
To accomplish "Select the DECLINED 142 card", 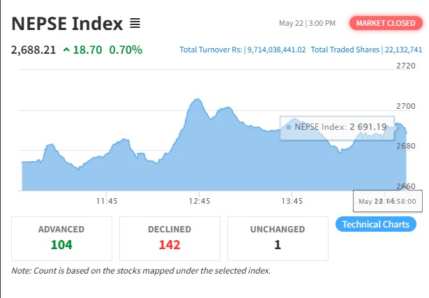I will [170, 237].
